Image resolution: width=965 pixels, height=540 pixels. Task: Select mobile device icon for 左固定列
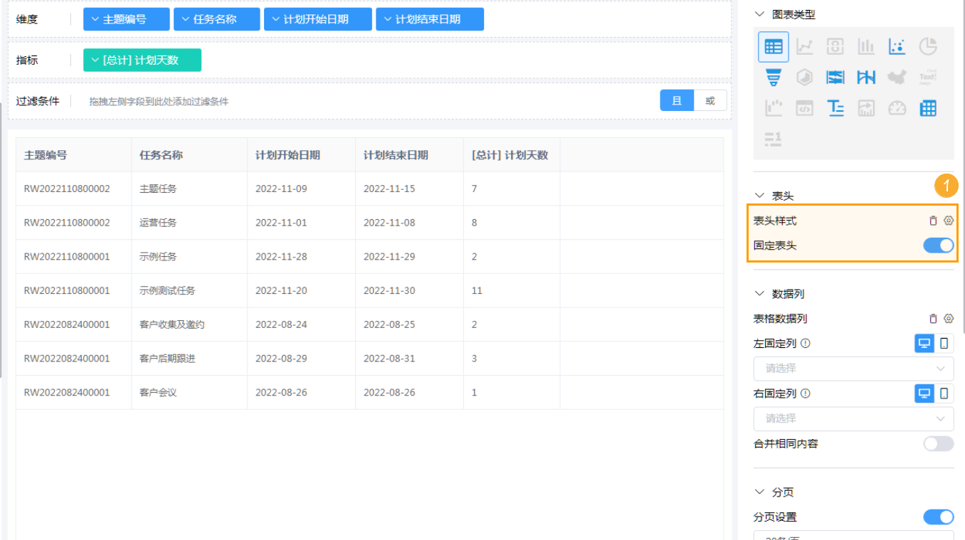coord(944,344)
